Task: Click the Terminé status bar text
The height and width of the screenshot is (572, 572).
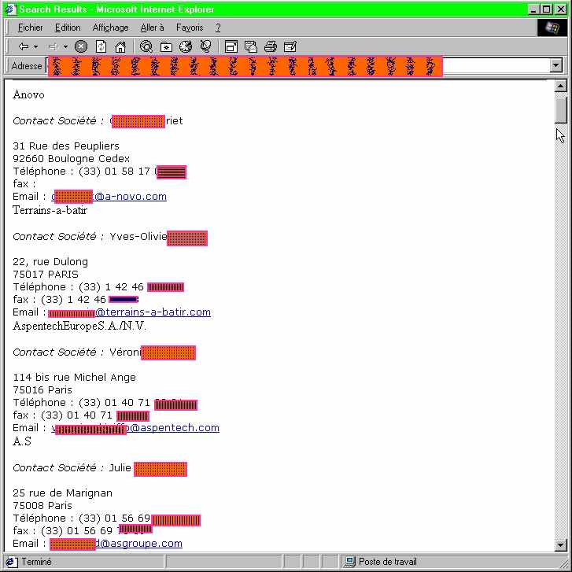Action: (x=36, y=562)
